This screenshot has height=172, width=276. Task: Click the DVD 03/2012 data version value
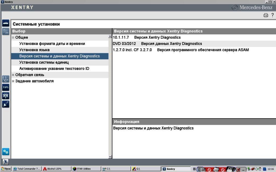click(x=124, y=44)
